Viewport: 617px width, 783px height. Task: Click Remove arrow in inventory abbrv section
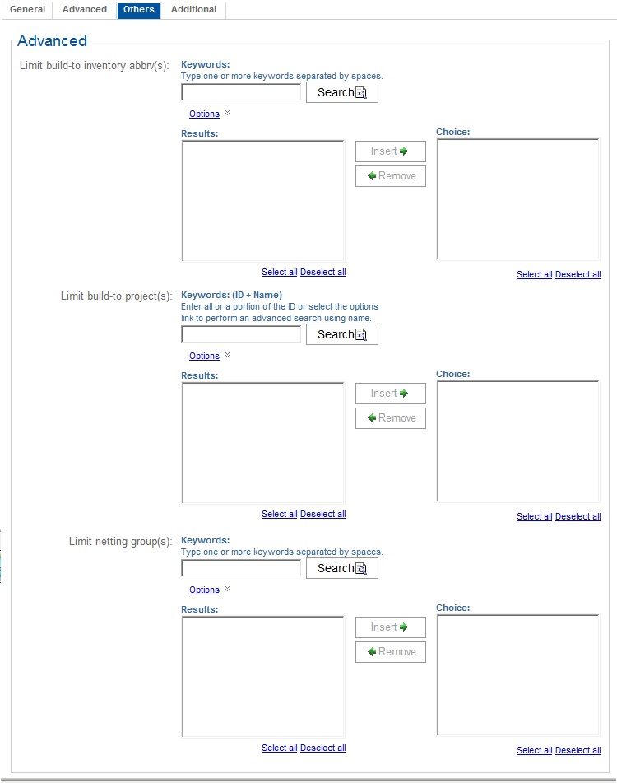[x=390, y=176]
